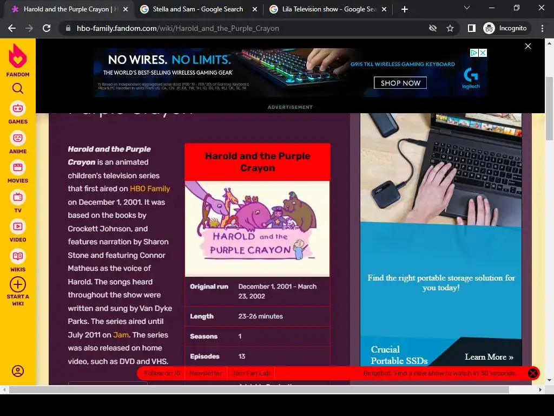Follow the Jam link in the article
The width and height of the screenshot is (554, 416).
[x=121, y=335]
